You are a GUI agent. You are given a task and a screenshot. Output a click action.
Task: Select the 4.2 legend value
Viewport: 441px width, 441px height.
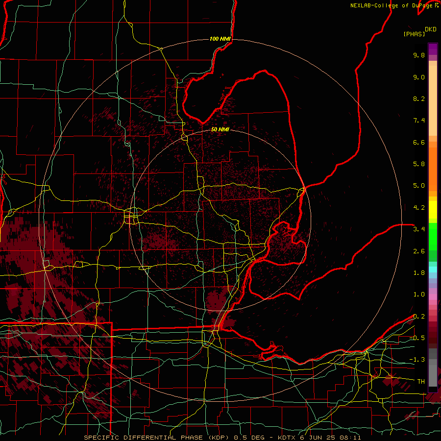(x=419, y=208)
